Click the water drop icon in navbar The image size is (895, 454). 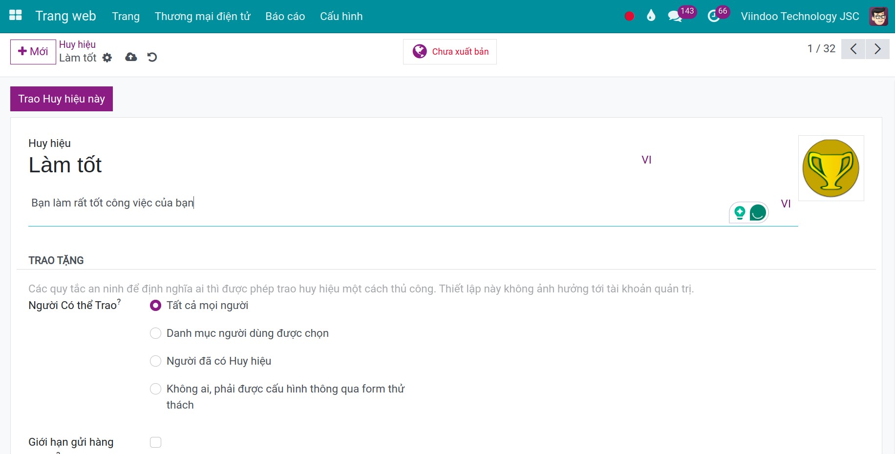pyautogui.click(x=651, y=16)
